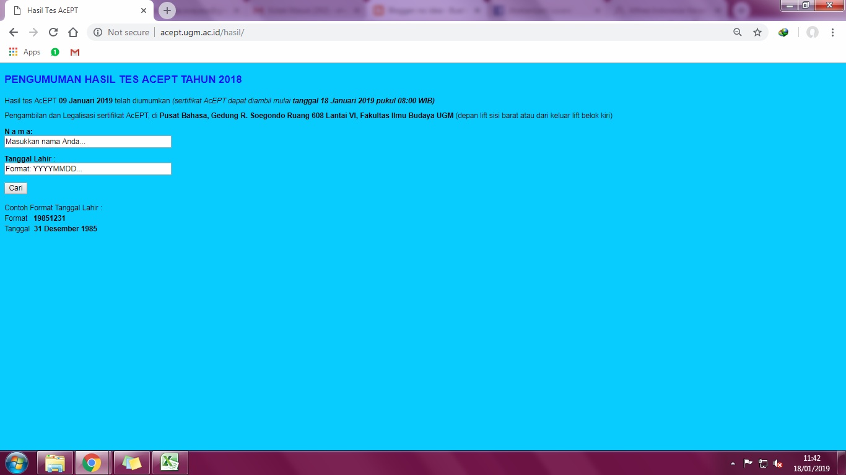The image size is (846, 475).
Task: Show hidden system tray icons
Action: tap(733, 463)
